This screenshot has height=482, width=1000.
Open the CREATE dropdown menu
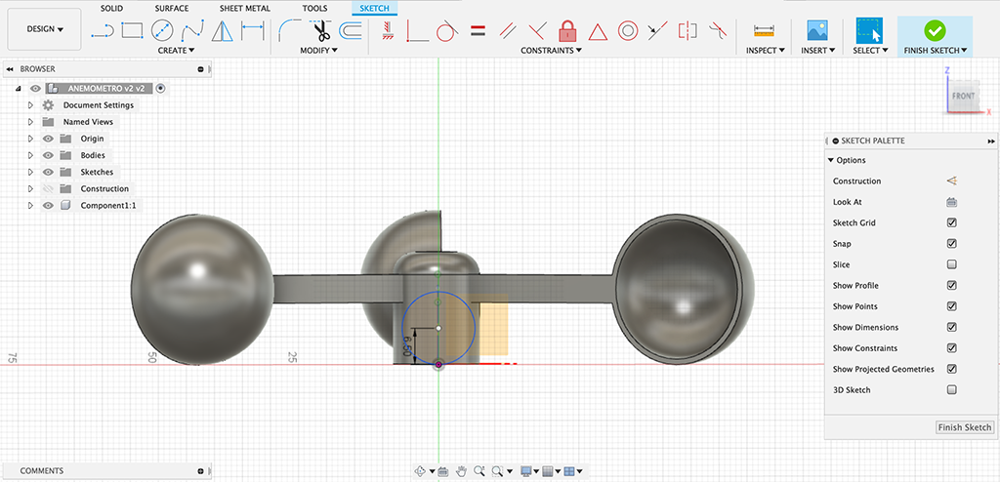(x=176, y=51)
